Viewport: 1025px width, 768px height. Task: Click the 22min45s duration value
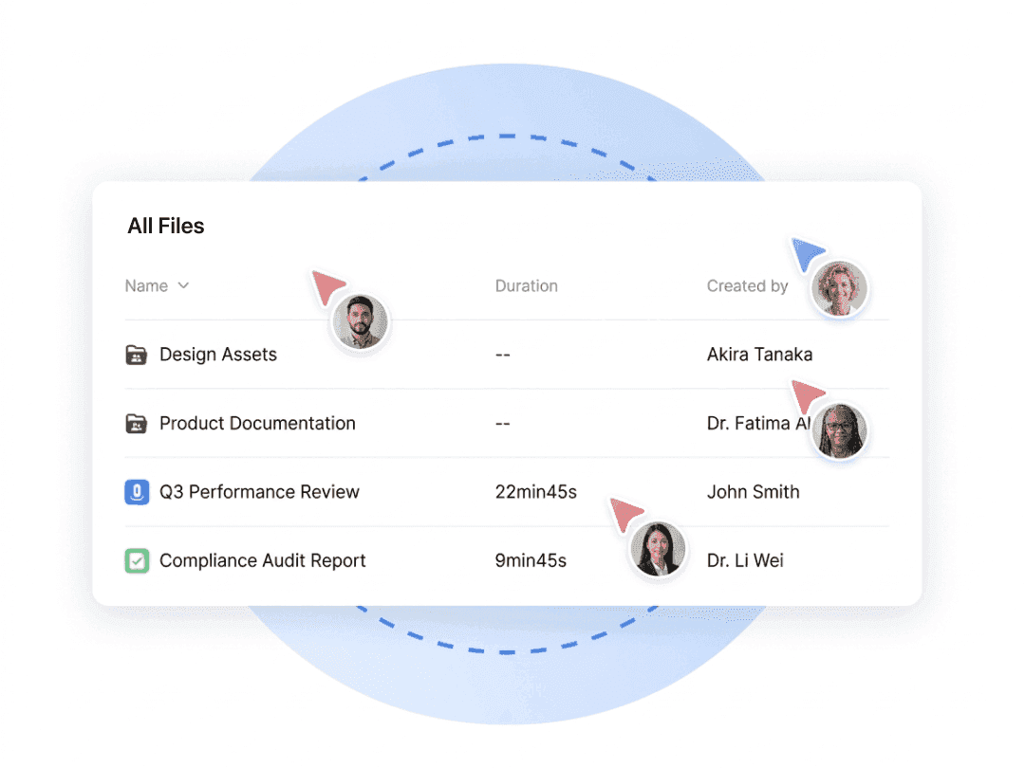(535, 492)
